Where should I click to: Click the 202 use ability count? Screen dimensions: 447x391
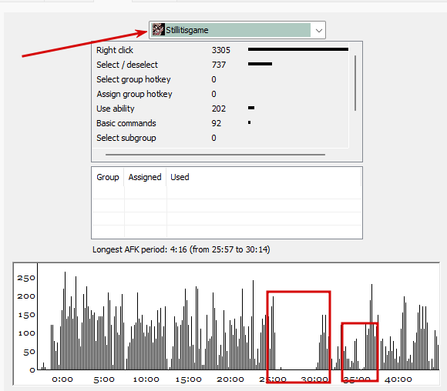pyautogui.click(x=219, y=109)
